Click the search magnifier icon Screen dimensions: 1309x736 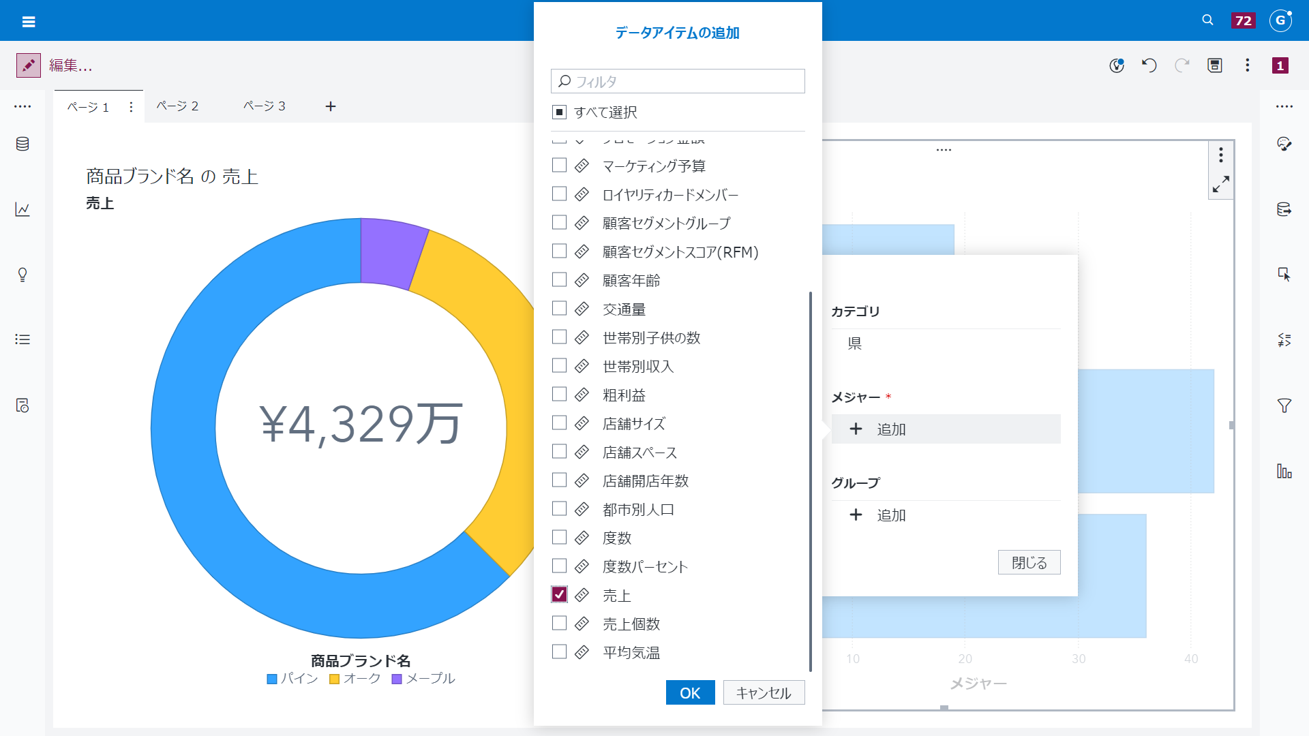[1207, 20]
